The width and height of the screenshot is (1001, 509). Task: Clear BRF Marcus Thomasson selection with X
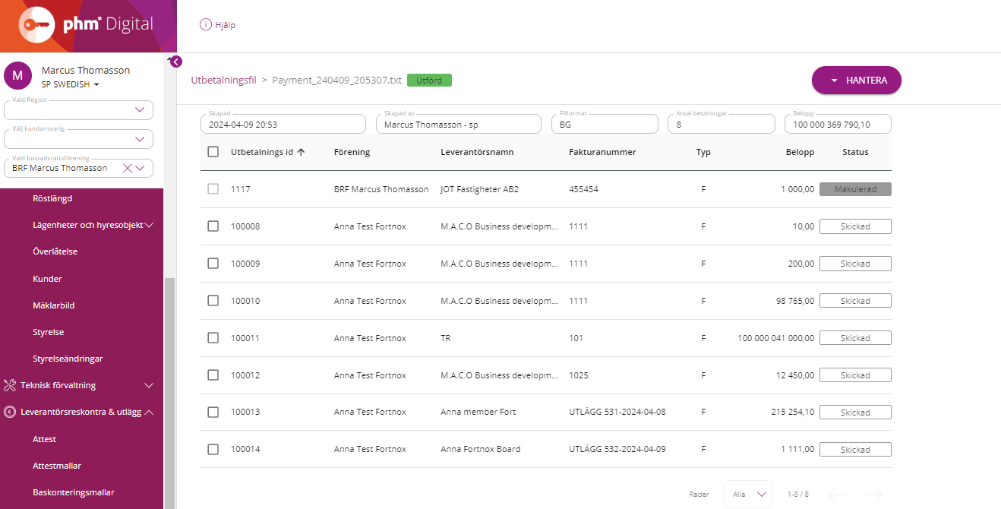(128, 168)
